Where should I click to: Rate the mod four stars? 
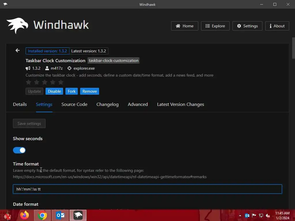(x=53, y=82)
